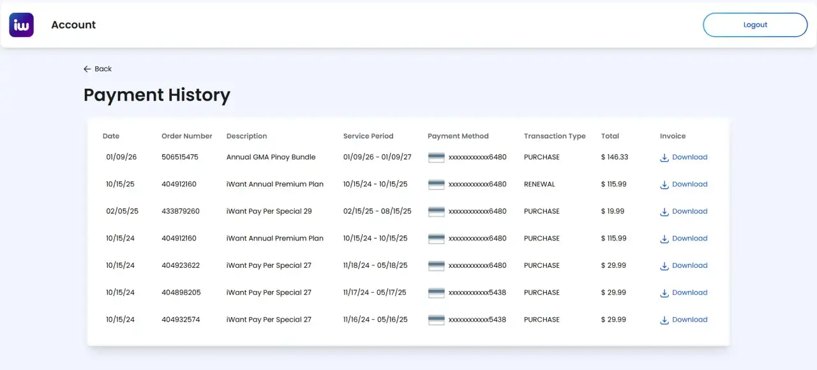The width and height of the screenshot is (817, 370).
Task: Download the invoice for order 404932574
Action: coord(684,320)
